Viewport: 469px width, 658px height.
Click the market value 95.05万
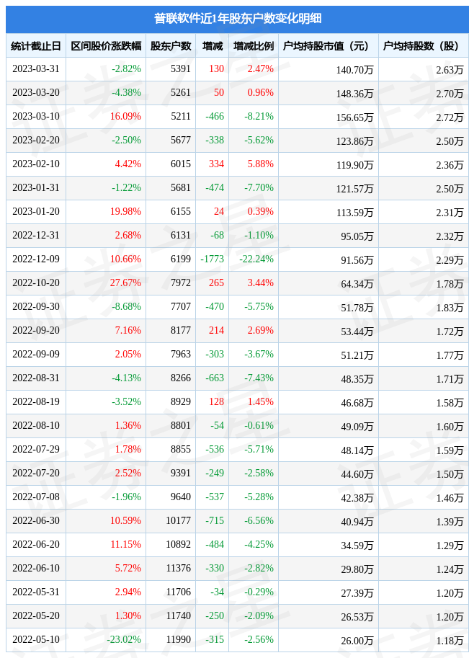tap(357, 236)
